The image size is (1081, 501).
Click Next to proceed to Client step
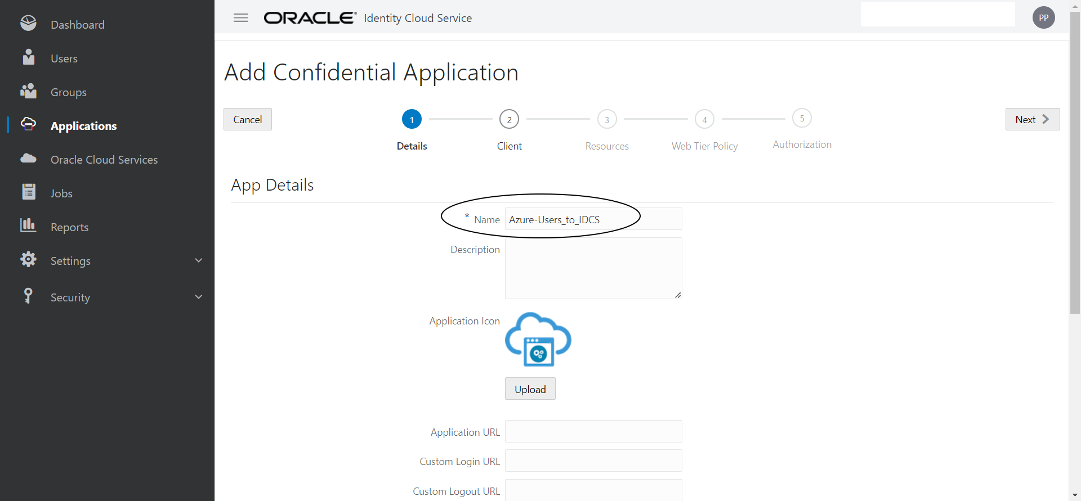[1032, 119]
